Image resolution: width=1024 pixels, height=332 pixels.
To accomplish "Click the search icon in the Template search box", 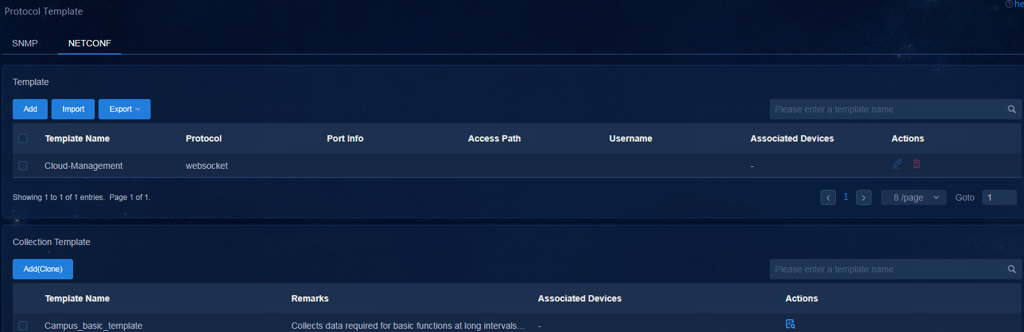I will [x=1011, y=109].
